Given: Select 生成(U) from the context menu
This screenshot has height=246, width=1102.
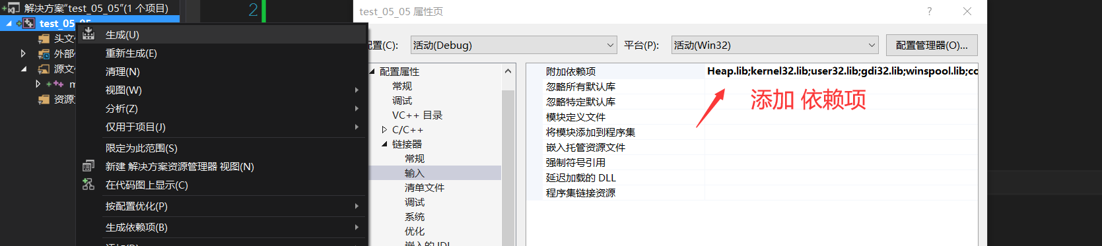Looking at the screenshot, I should coord(222,34).
